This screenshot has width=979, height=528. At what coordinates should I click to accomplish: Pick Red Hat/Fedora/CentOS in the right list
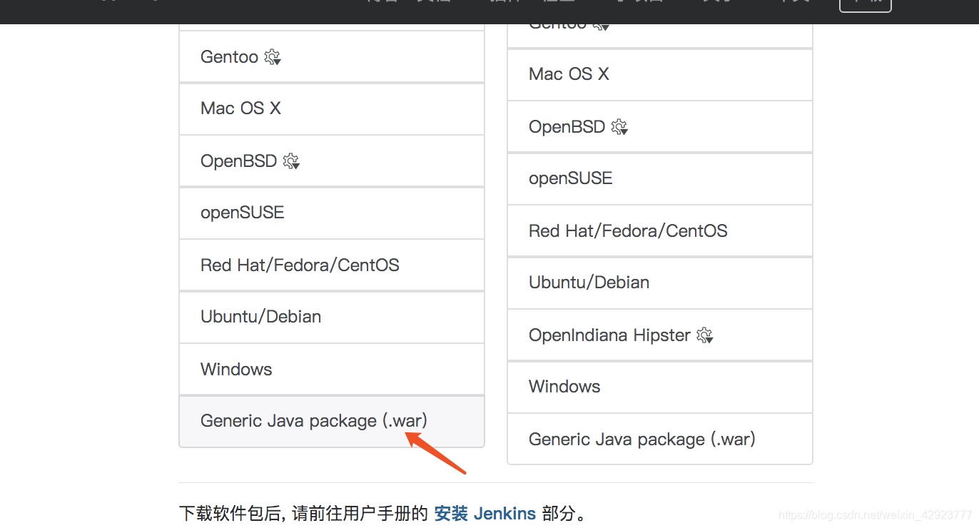click(x=660, y=231)
